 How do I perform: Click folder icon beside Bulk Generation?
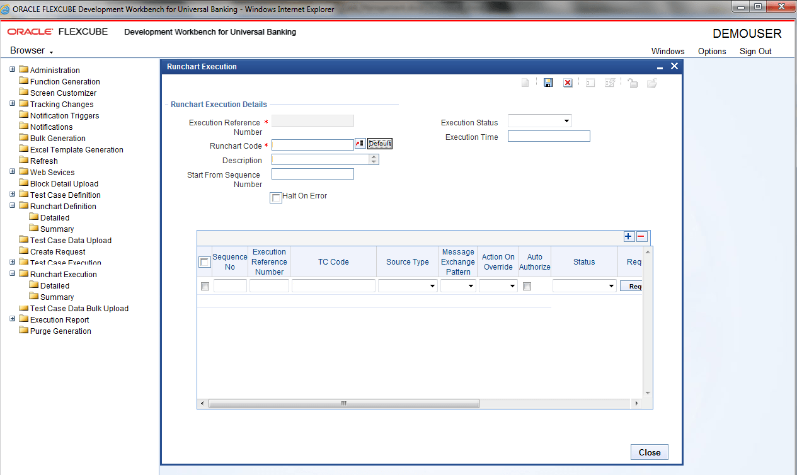tap(24, 138)
